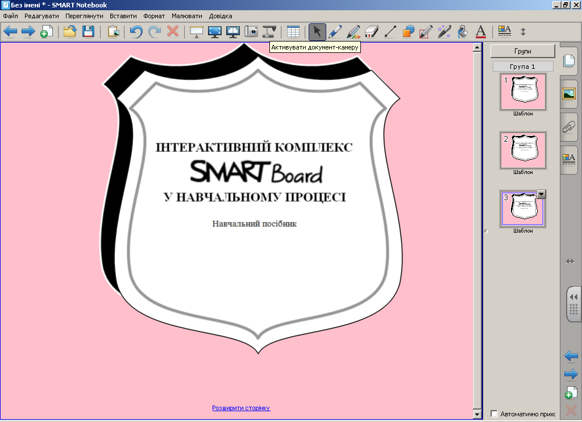Open dual page display icon
The height and width of the screenshot is (422, 582).
click(232, 32)
